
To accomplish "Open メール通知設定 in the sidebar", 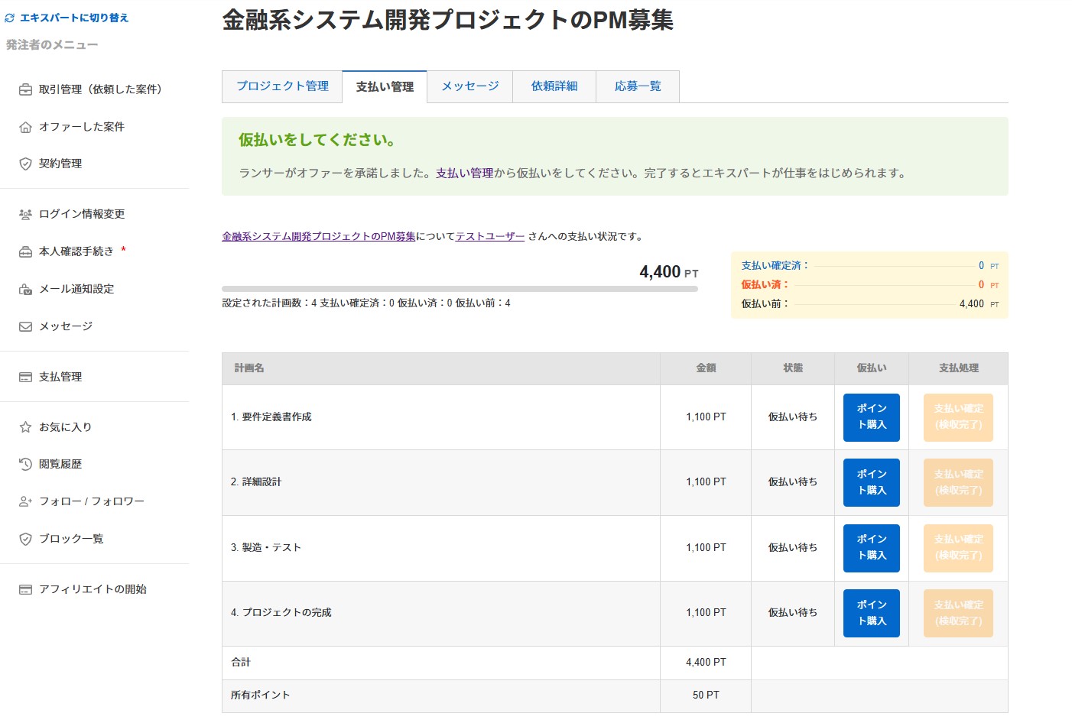I will point(76,289).
